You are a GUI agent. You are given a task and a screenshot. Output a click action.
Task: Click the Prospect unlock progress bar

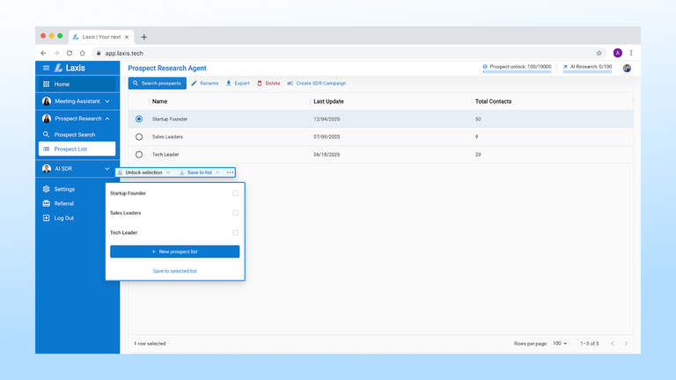[x=517, y=72]
